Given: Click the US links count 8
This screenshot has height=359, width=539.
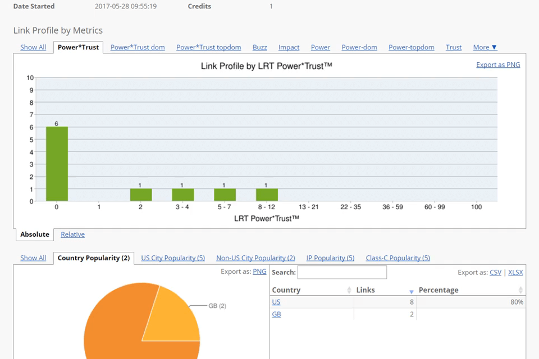Looking at the screenshot, I should click(x=412, y=302).
